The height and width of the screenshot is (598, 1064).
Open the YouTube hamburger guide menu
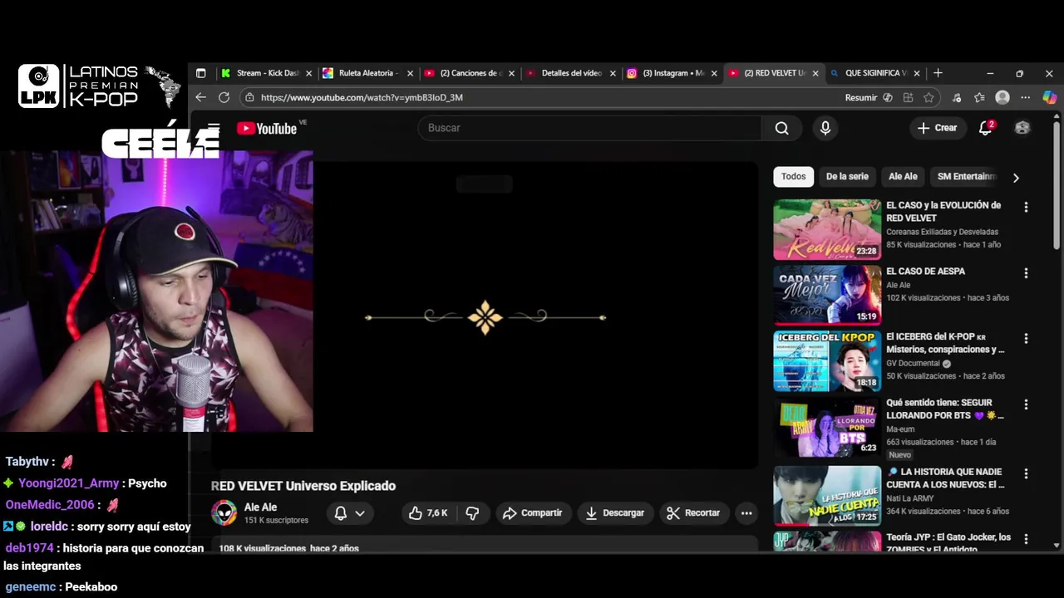tap(214, 128)
